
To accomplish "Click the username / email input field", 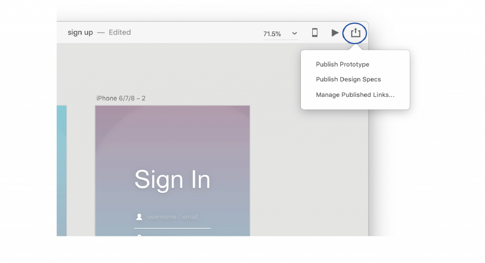I will tap(172, 217).
